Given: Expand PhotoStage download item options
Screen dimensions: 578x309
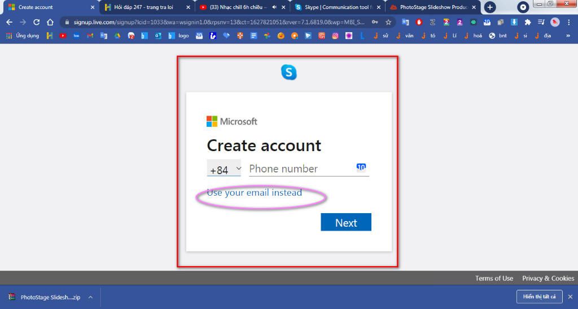Looking at the screenshot, I should [x=90, y=297].
